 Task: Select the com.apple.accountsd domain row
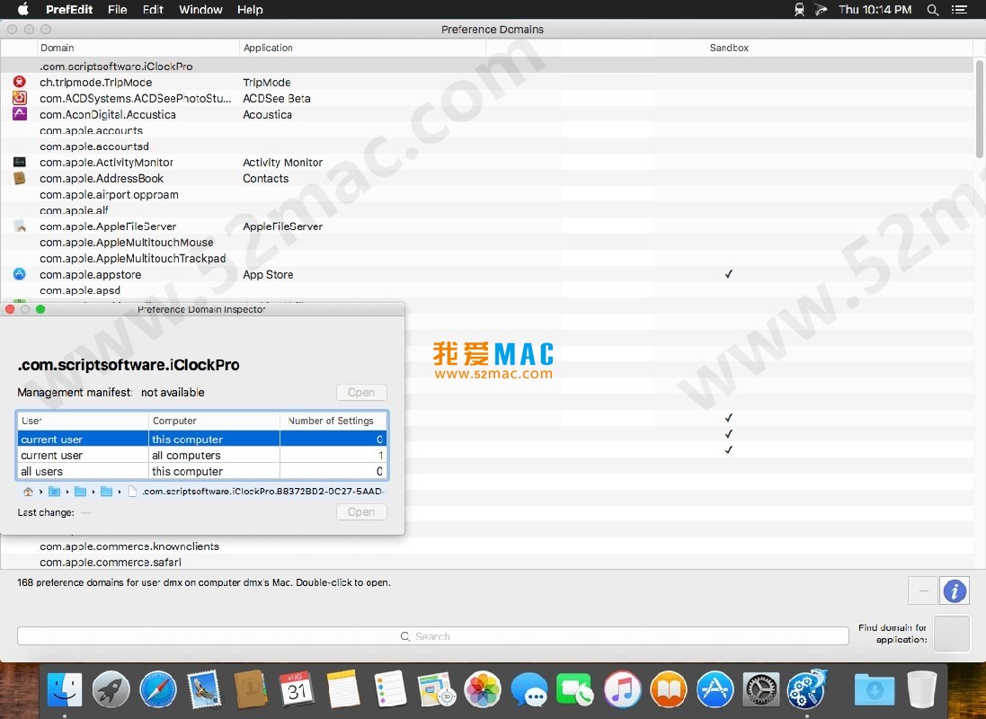pos(487,146)
